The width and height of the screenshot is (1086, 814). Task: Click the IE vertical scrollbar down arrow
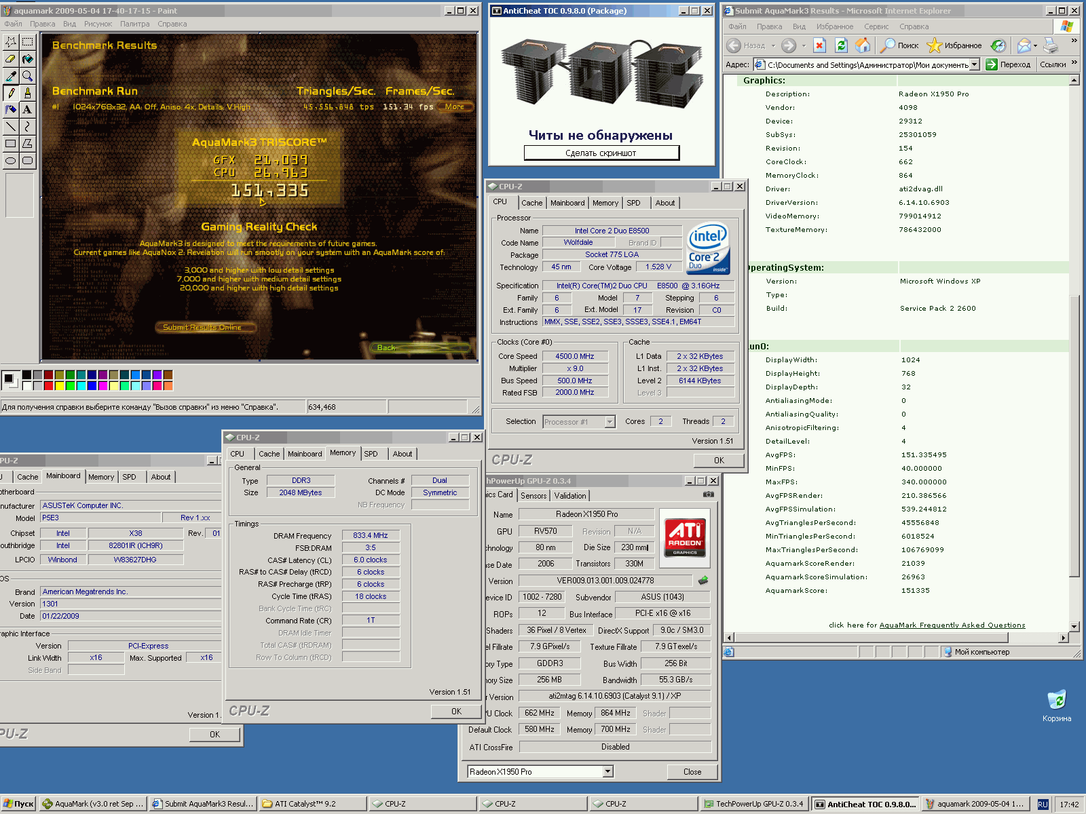pos(1074,627)
